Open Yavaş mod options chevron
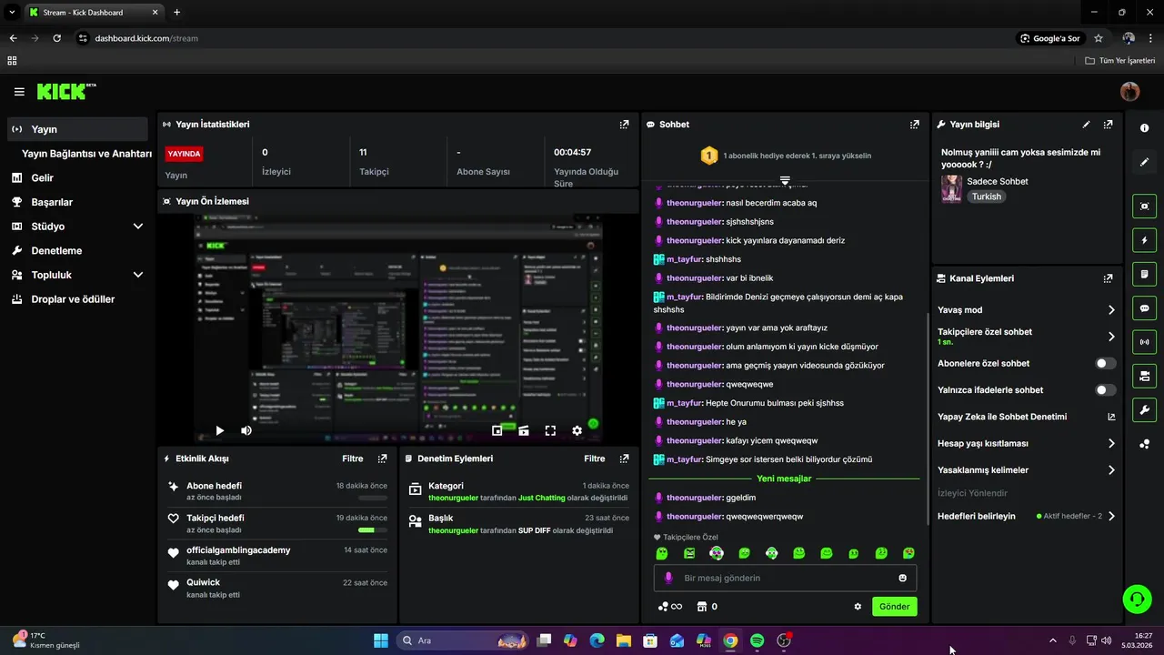The width and height of the screenshot is (1164, 655). pos(1111,310)
